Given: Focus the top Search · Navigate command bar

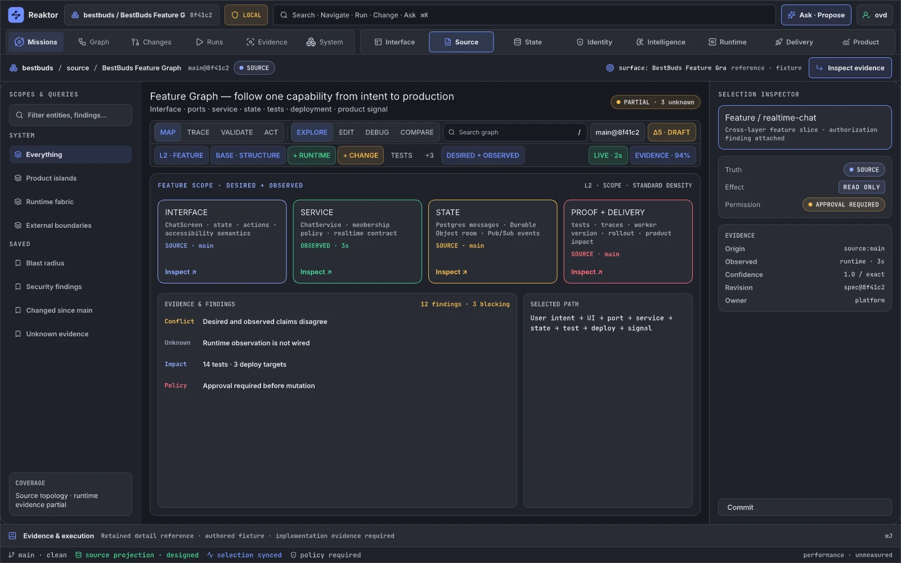Looking at the screenshot, I should coord(525,15).
